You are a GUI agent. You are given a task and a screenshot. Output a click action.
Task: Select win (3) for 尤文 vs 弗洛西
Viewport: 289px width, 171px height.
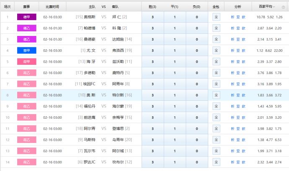pyautogui.click(x=152, y=51)
